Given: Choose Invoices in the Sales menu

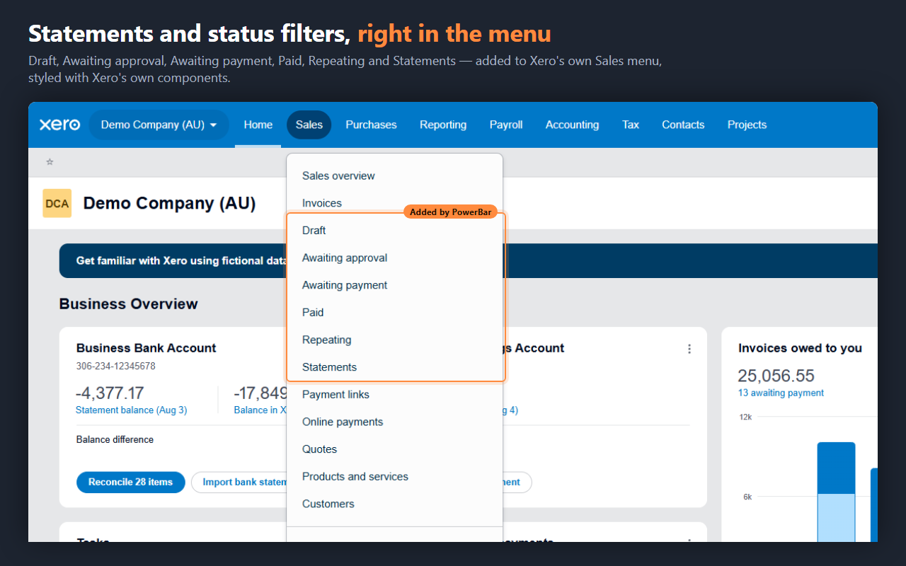Looking at the screenshot, I should [x=394, y=203].
